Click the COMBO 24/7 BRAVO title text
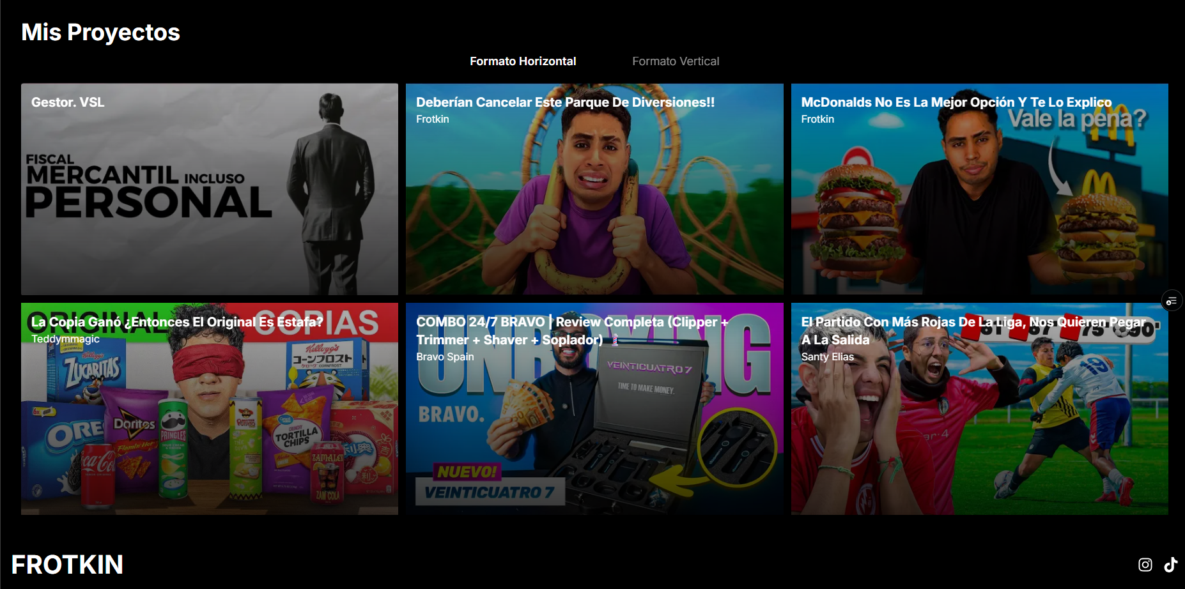Screen dimensions: 1185x589 [573, 331]
